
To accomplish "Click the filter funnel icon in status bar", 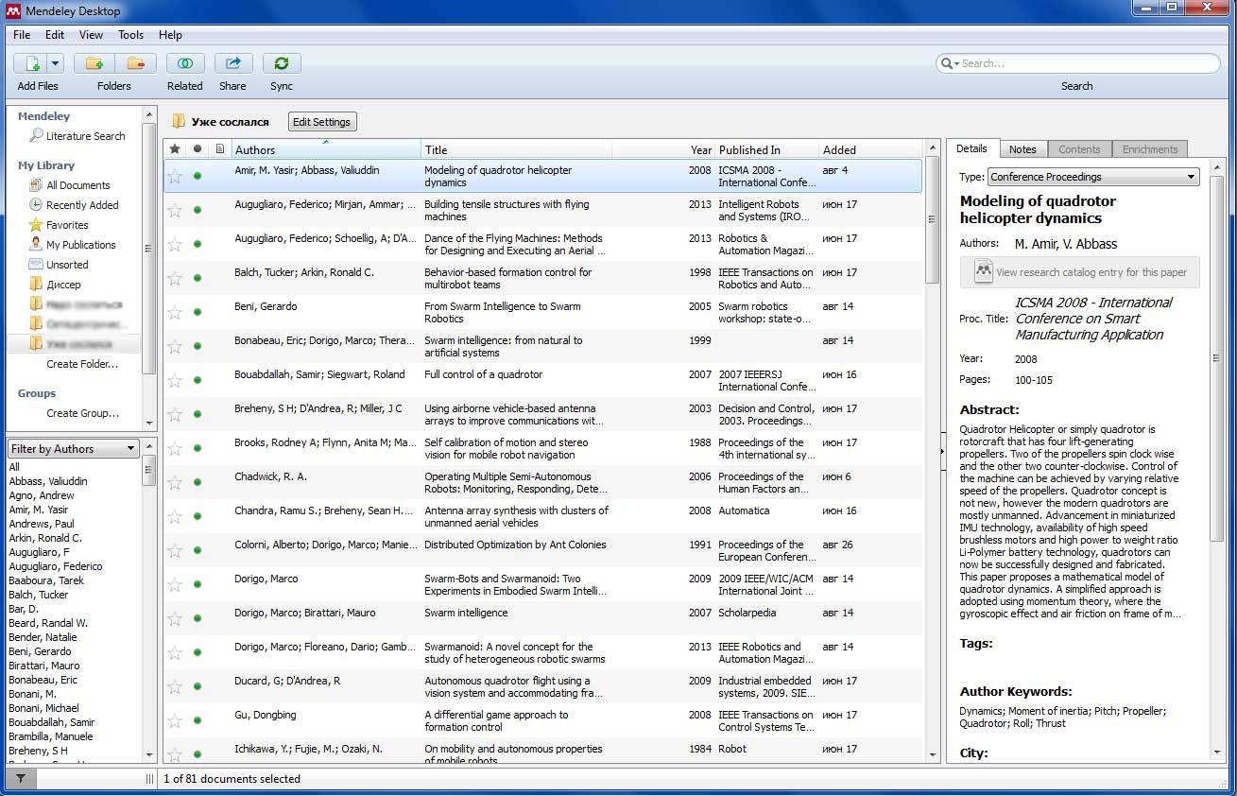I will click(x=20, y=779).
